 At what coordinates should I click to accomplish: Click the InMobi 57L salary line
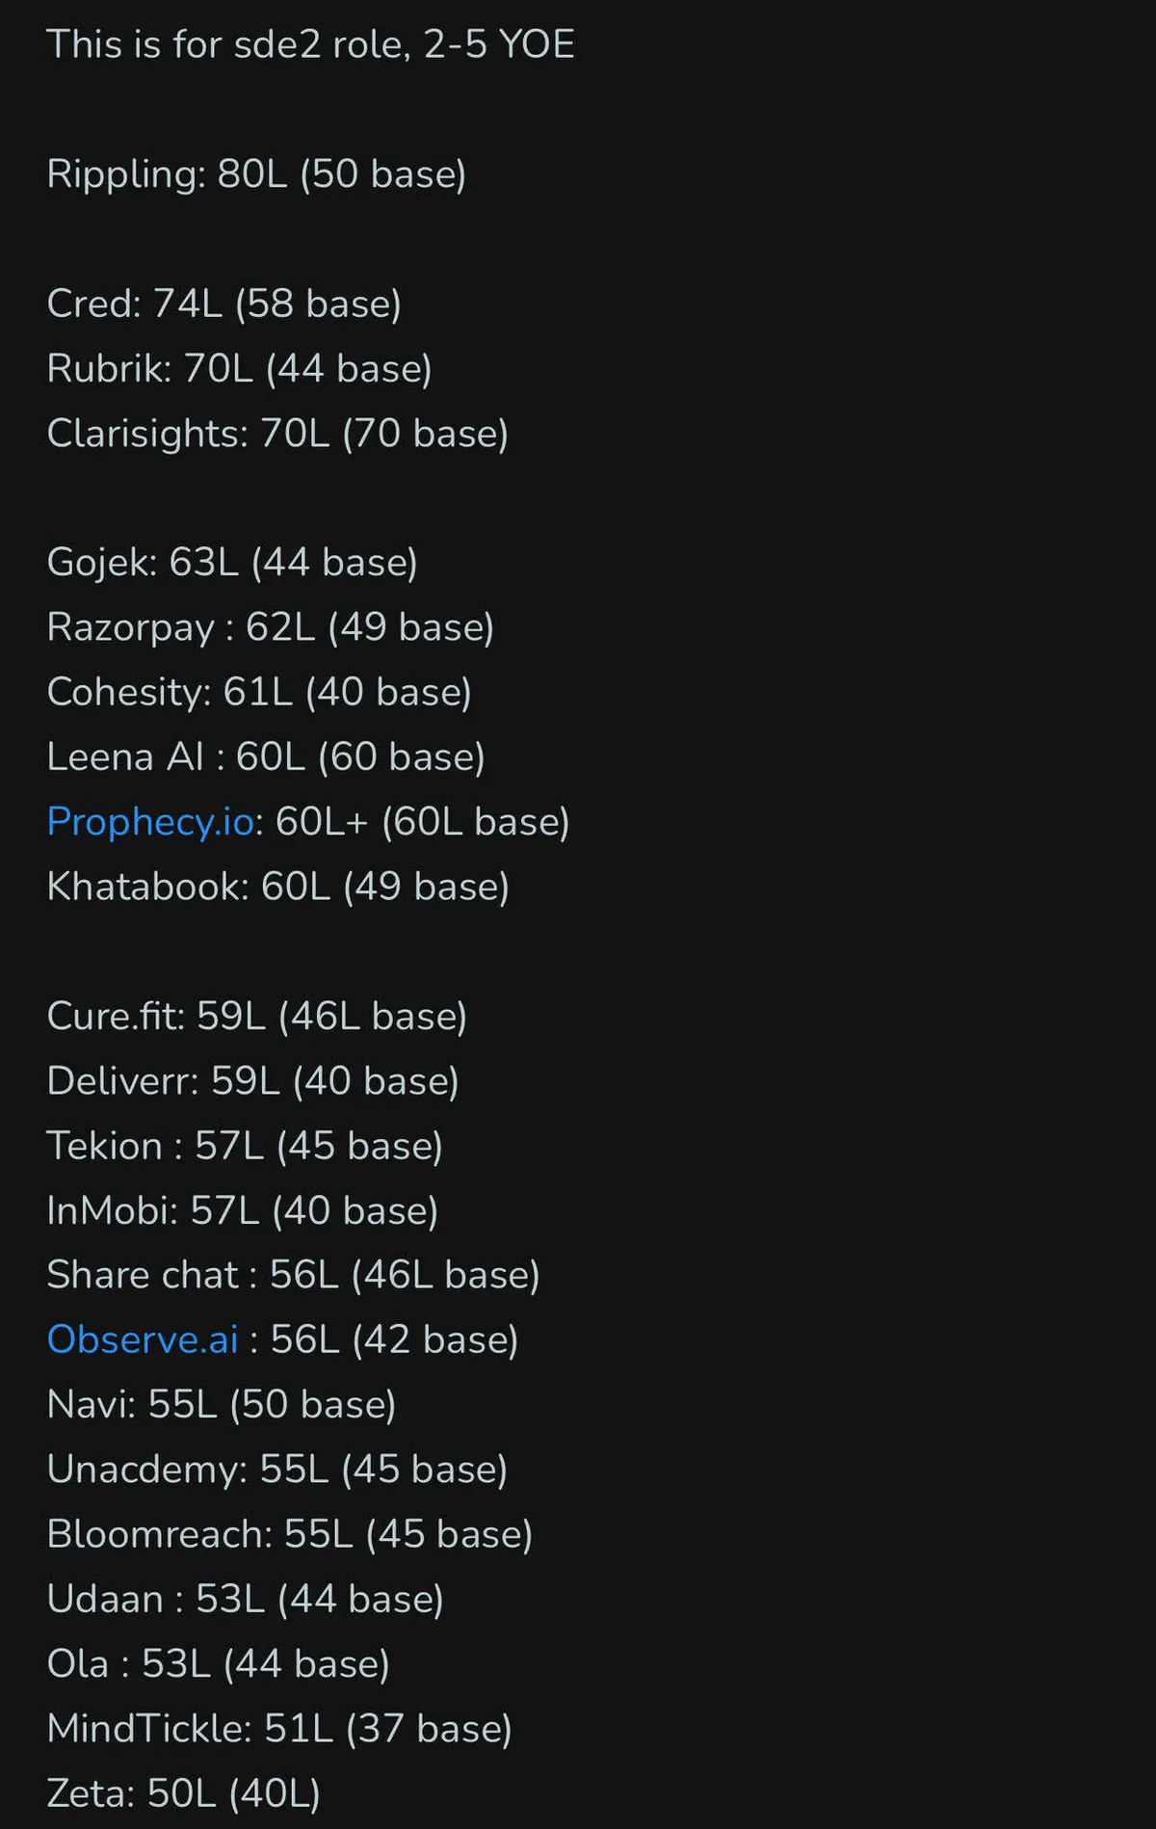242,1210
